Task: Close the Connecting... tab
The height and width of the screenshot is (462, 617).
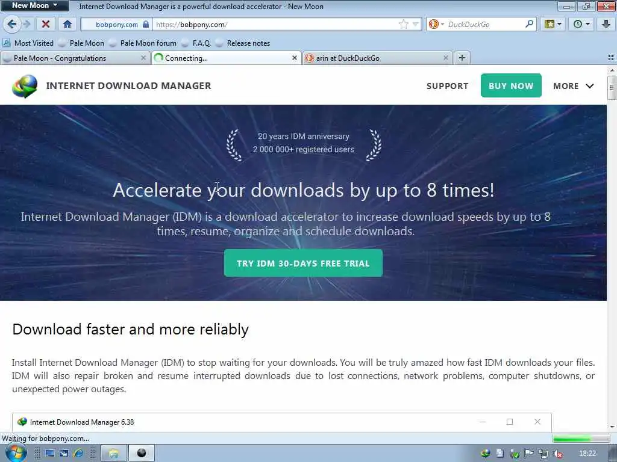Action: click(x=294, y=58)
